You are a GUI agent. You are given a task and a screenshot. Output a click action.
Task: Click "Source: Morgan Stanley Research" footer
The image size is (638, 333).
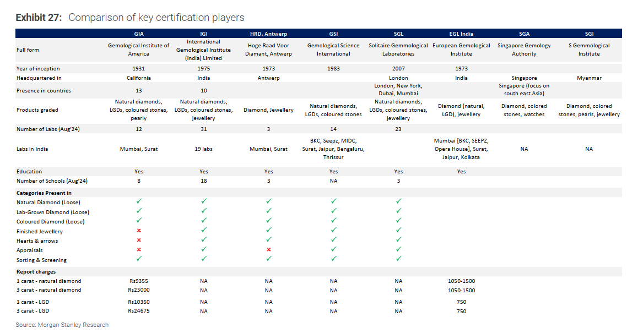pos(62,325)
